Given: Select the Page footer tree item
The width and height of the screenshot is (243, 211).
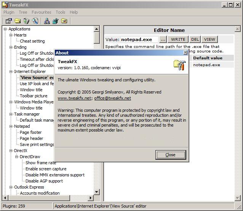Looking at the screenshot, I should click(31, 132).
